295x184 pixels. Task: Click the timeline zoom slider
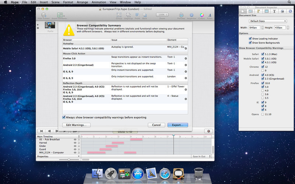pos(69,160)
